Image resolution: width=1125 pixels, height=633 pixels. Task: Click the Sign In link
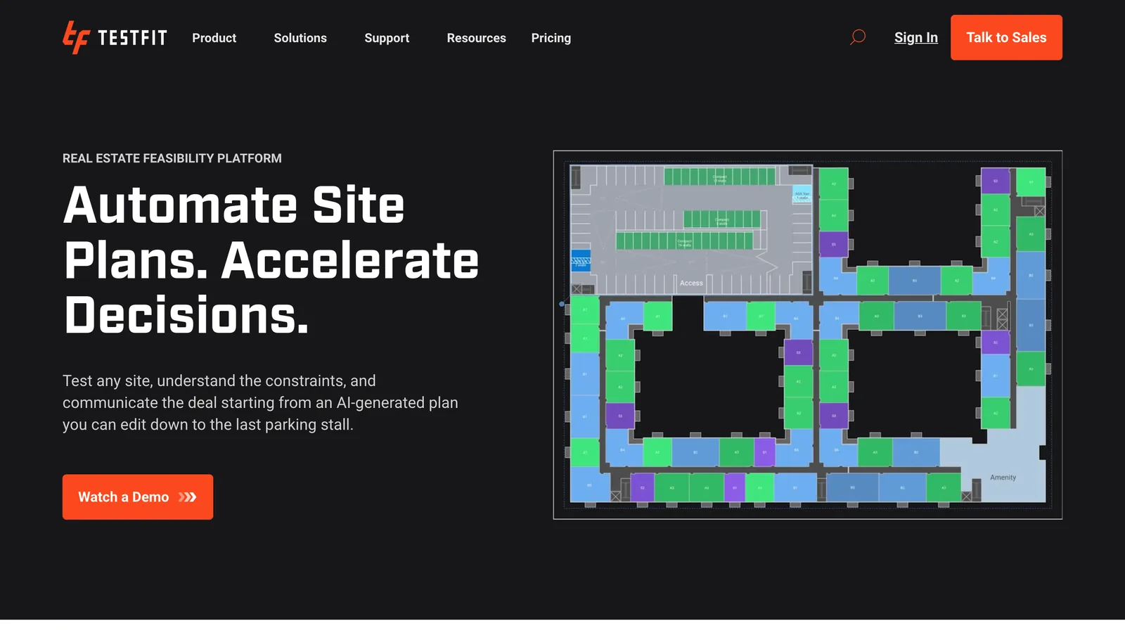coord(916,37)
